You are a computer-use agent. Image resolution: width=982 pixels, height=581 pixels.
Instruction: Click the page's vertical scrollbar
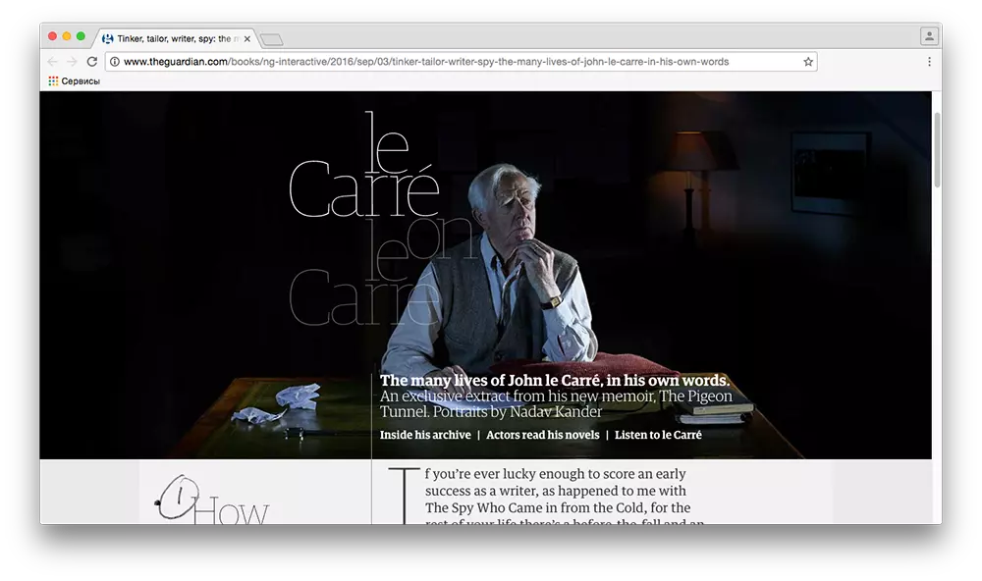[x=936, y=147]
